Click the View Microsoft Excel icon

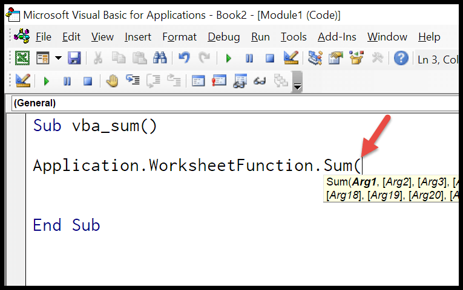[22, 58]
